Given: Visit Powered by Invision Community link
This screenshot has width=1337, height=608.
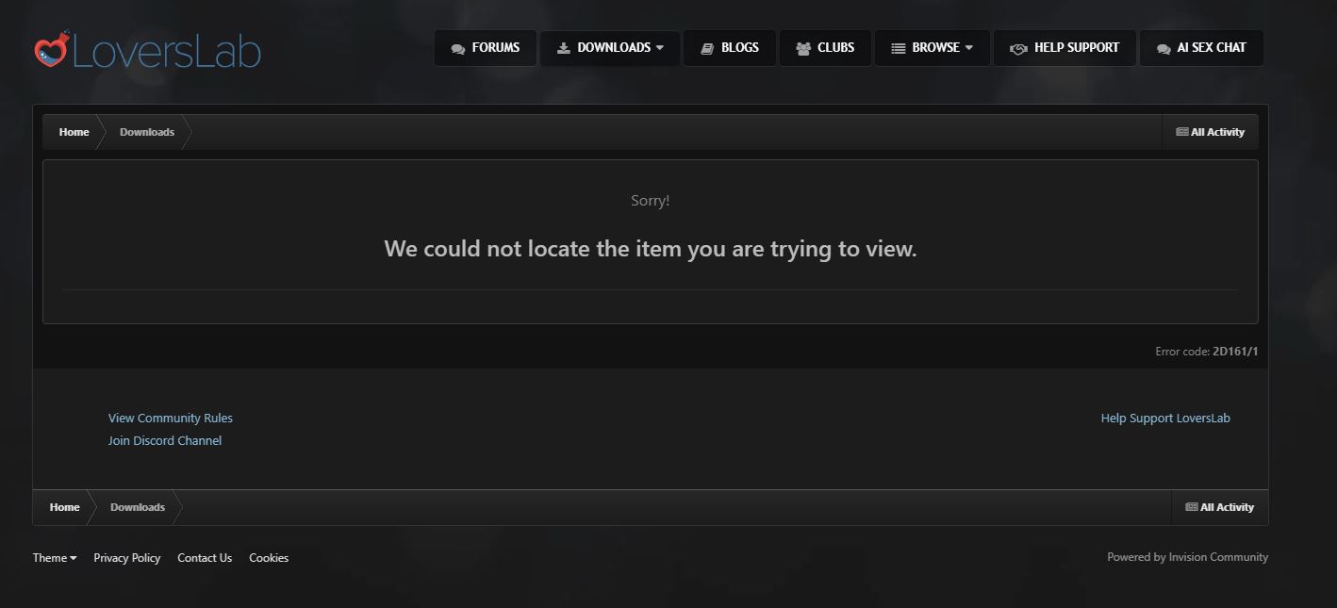Looking at the screenshot, I should (x=1188, y=557).
